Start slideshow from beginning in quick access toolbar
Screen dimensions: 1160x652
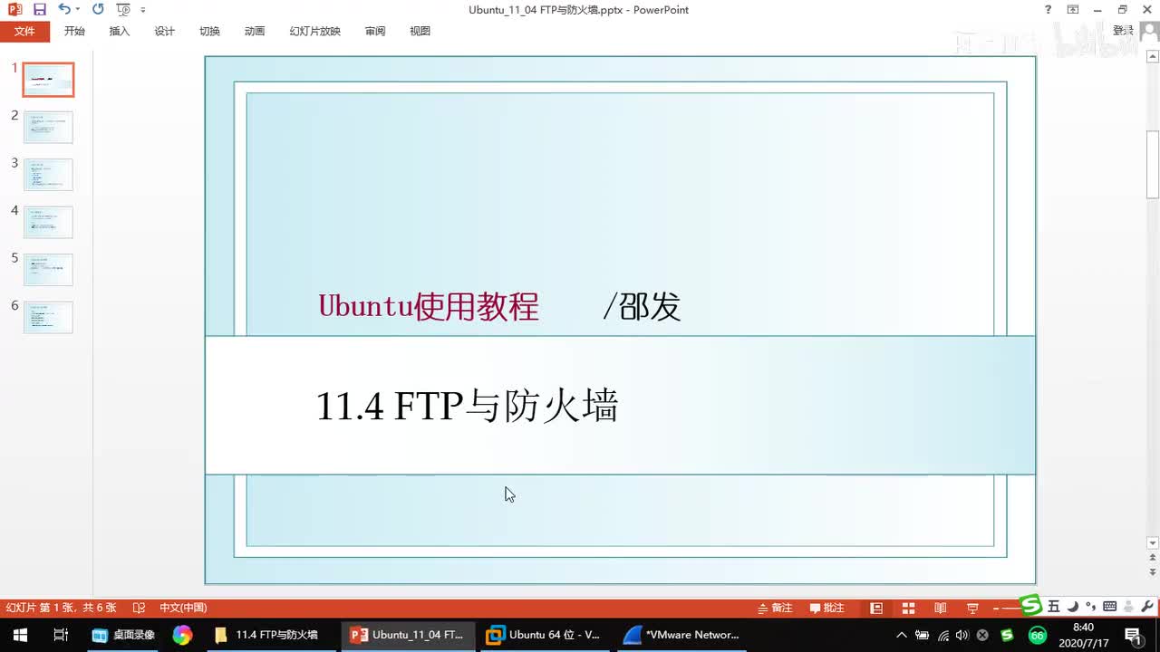123,10
